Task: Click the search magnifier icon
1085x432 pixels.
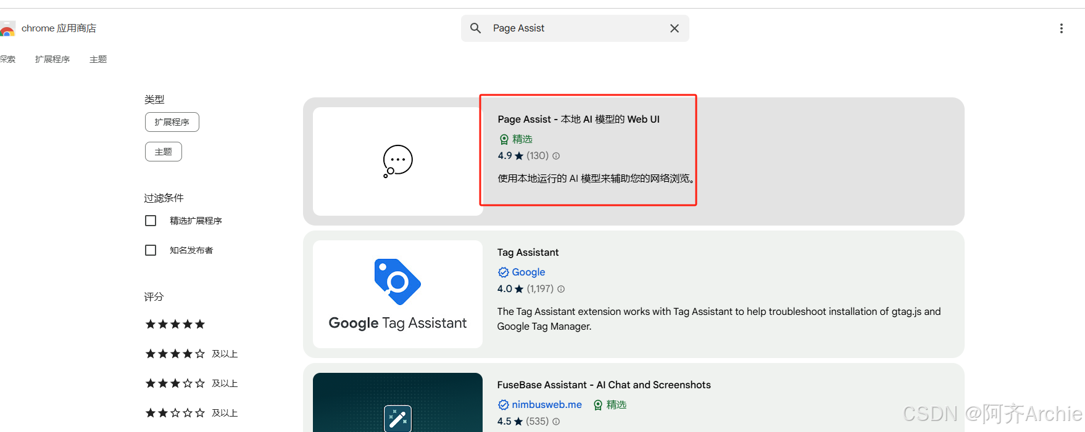Action: tap(475, 28)
